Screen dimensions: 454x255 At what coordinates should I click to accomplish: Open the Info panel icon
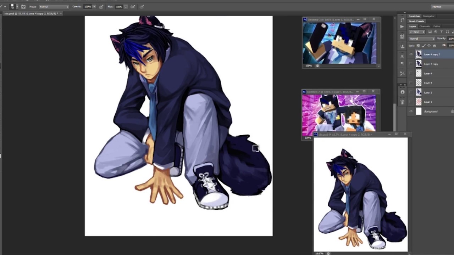coord(402,92)
